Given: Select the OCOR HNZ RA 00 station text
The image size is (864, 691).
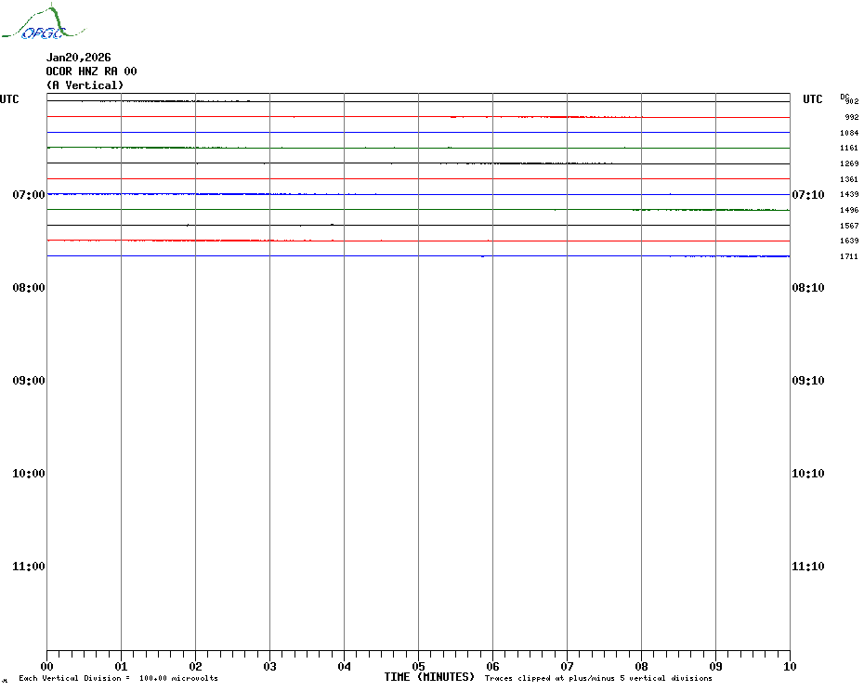Looking at the screenshot, I should 92,72.
